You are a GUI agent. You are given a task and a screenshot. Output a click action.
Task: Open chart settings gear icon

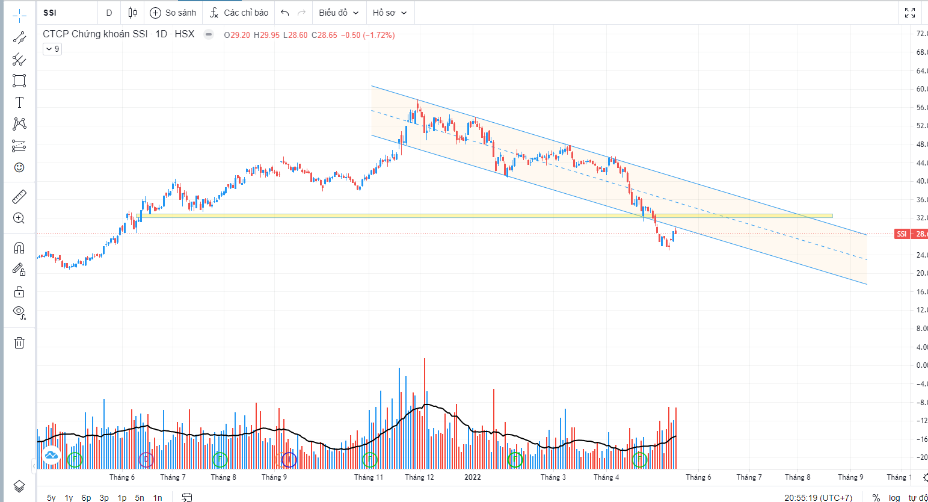(x=925, y=477)
